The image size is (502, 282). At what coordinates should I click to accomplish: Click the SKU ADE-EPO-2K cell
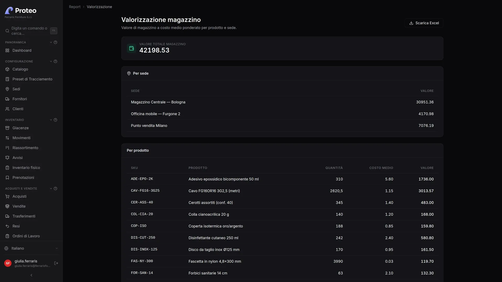(x=142, y=179)
